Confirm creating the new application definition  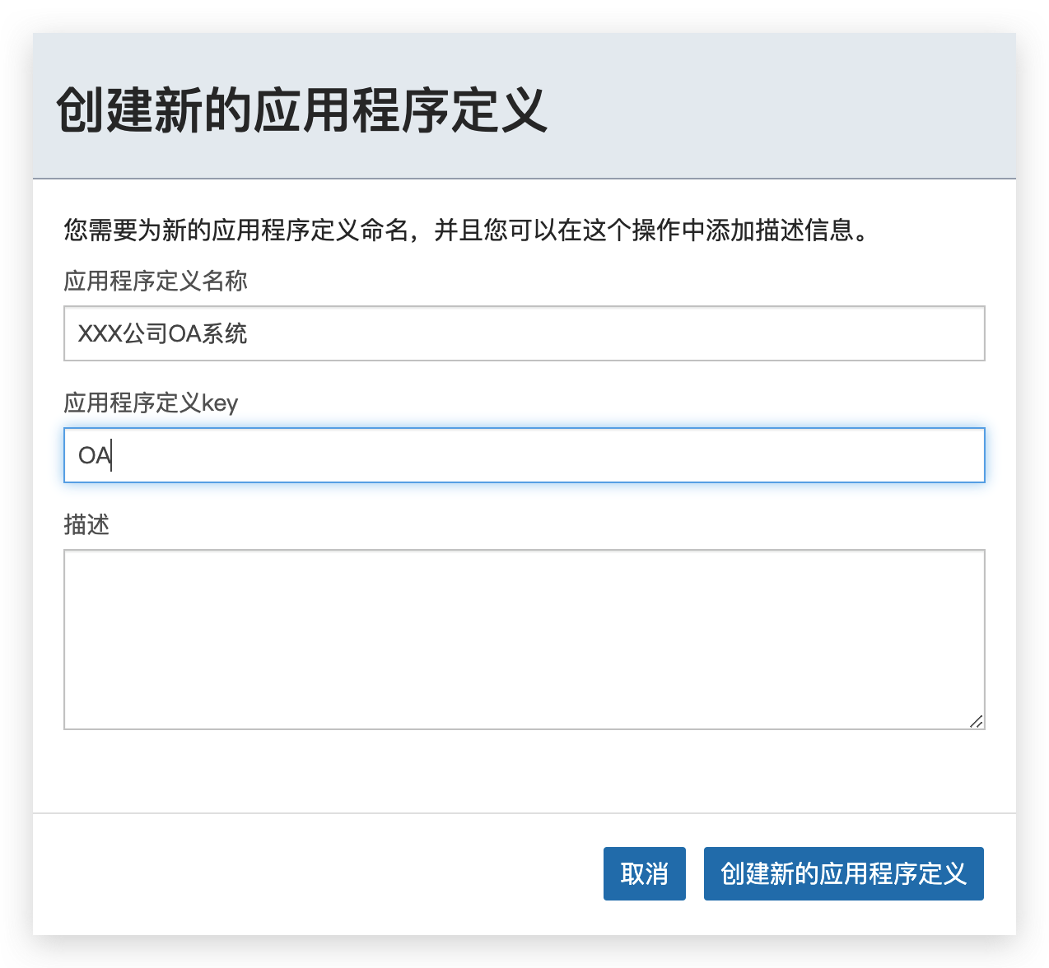pos(842,873)
